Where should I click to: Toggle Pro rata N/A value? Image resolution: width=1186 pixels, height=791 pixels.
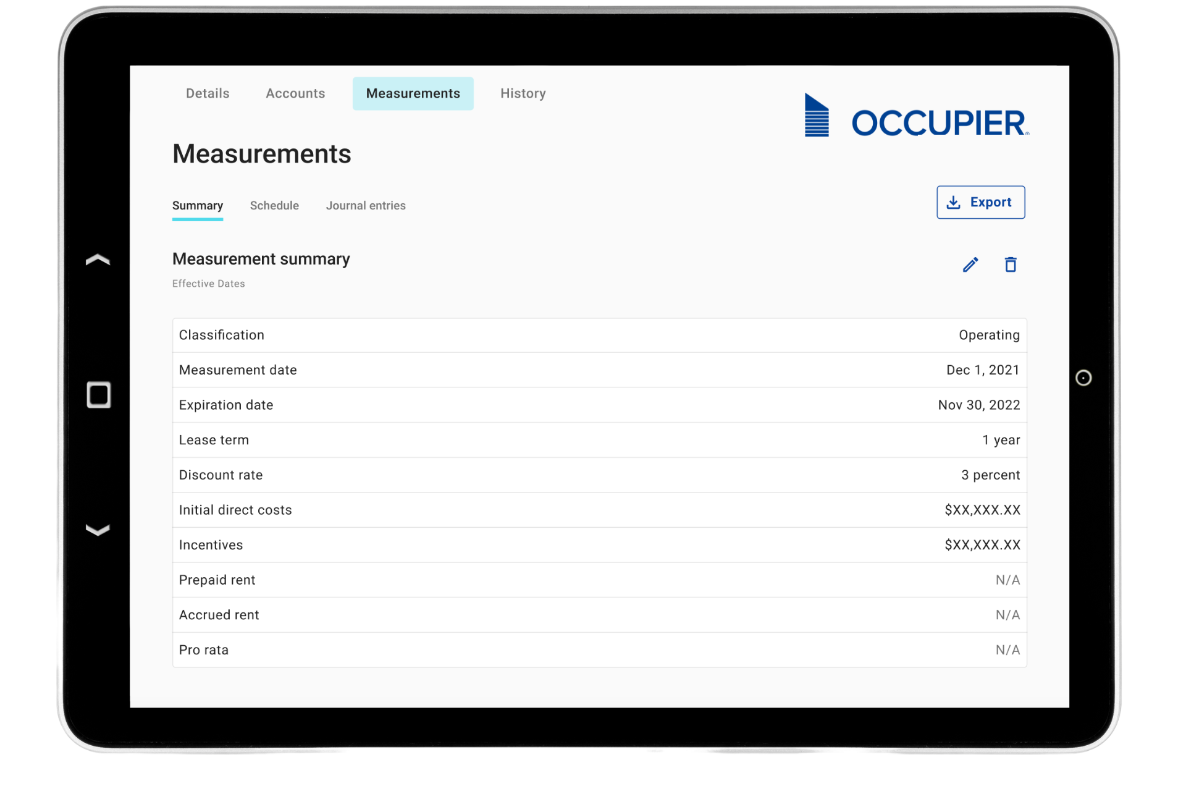pos(1006,649)
